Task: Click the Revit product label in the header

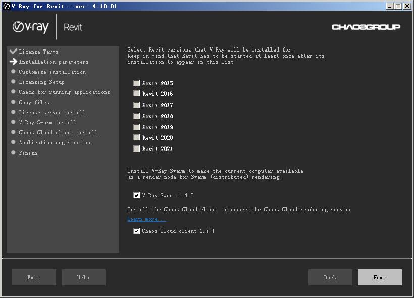Action: (73, 27)
